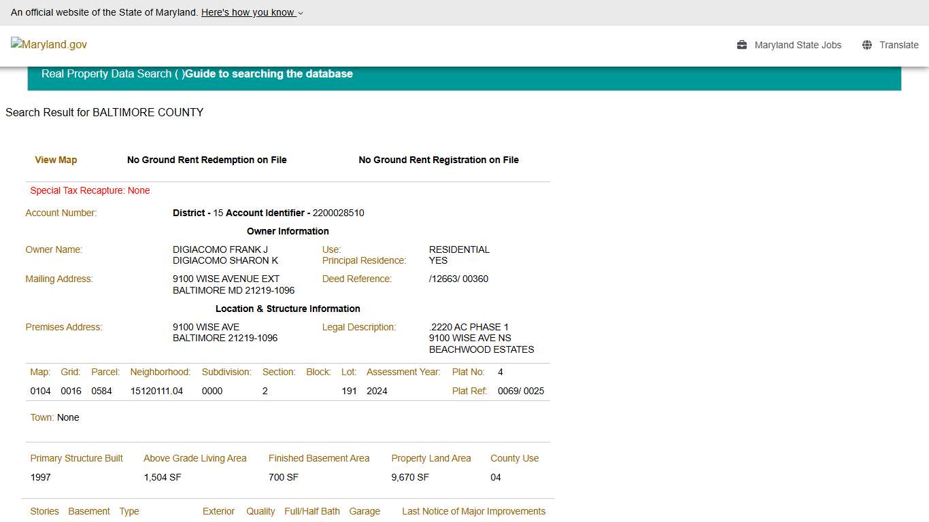The height and width of the screenshot is (522, 929).
Task: Open the Deed Reference label link
Action: point(356,279)
